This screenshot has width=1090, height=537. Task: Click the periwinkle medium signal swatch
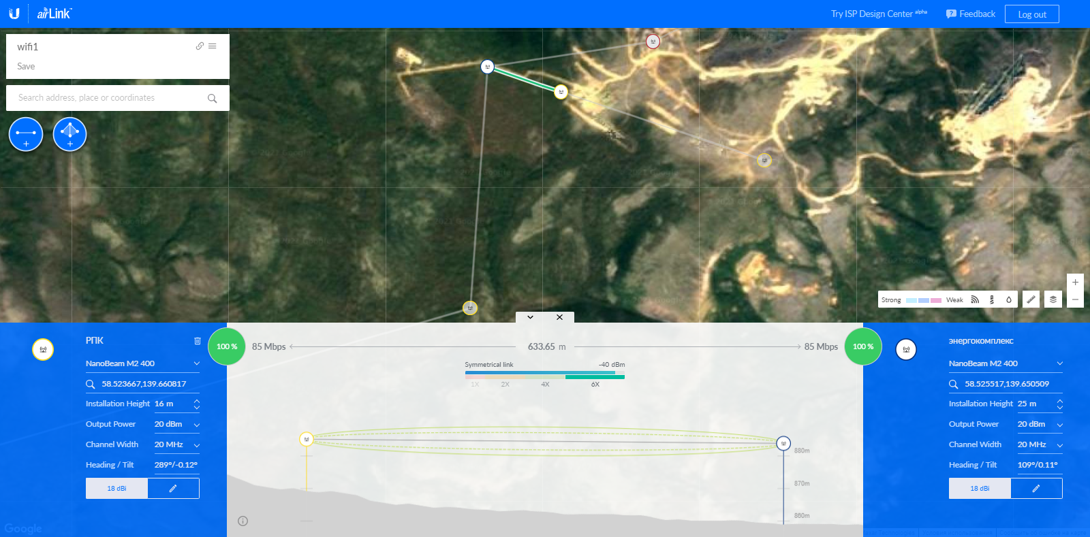[x=924, y=300]
